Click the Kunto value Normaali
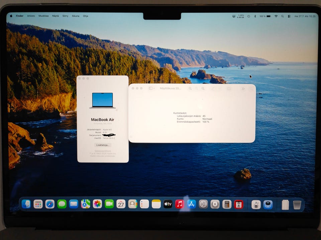Viewport: 321px width, 240px height. tap(207, 119)
